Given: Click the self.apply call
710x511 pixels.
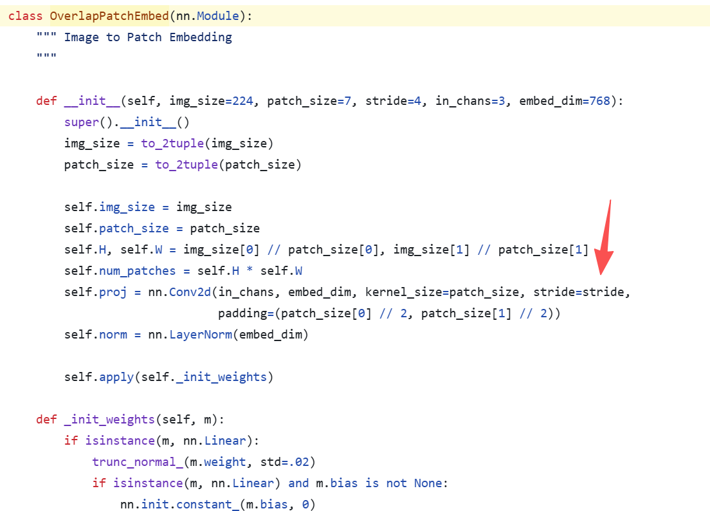Looking at the screenshot, I should (168, 377).
